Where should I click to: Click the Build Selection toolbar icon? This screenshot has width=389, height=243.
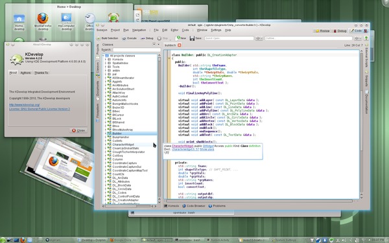(x=99, y=38)
